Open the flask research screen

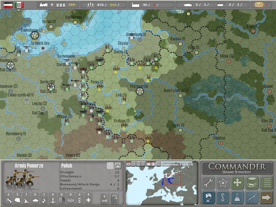[x=237, y=197]
